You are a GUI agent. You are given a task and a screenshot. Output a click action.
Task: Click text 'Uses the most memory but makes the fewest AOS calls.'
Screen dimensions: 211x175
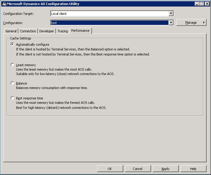point(55,103)
